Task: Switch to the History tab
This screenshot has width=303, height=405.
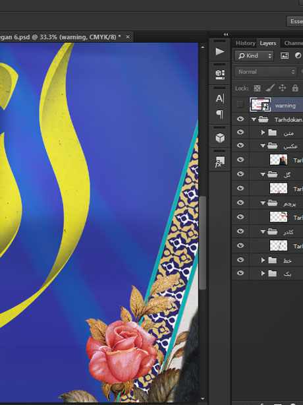Action: pyautogui.click(x=245, y=43)
